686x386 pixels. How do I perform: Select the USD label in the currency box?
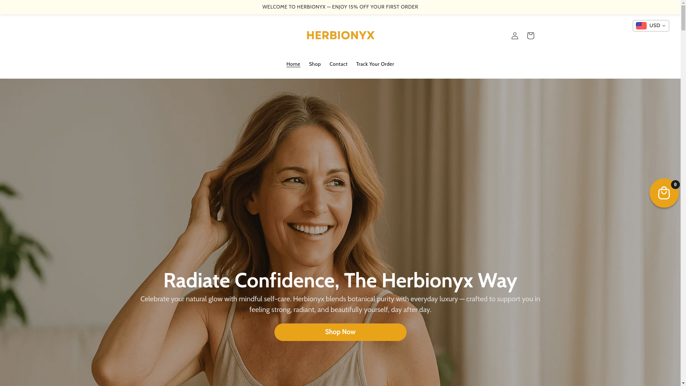point(655,26)
